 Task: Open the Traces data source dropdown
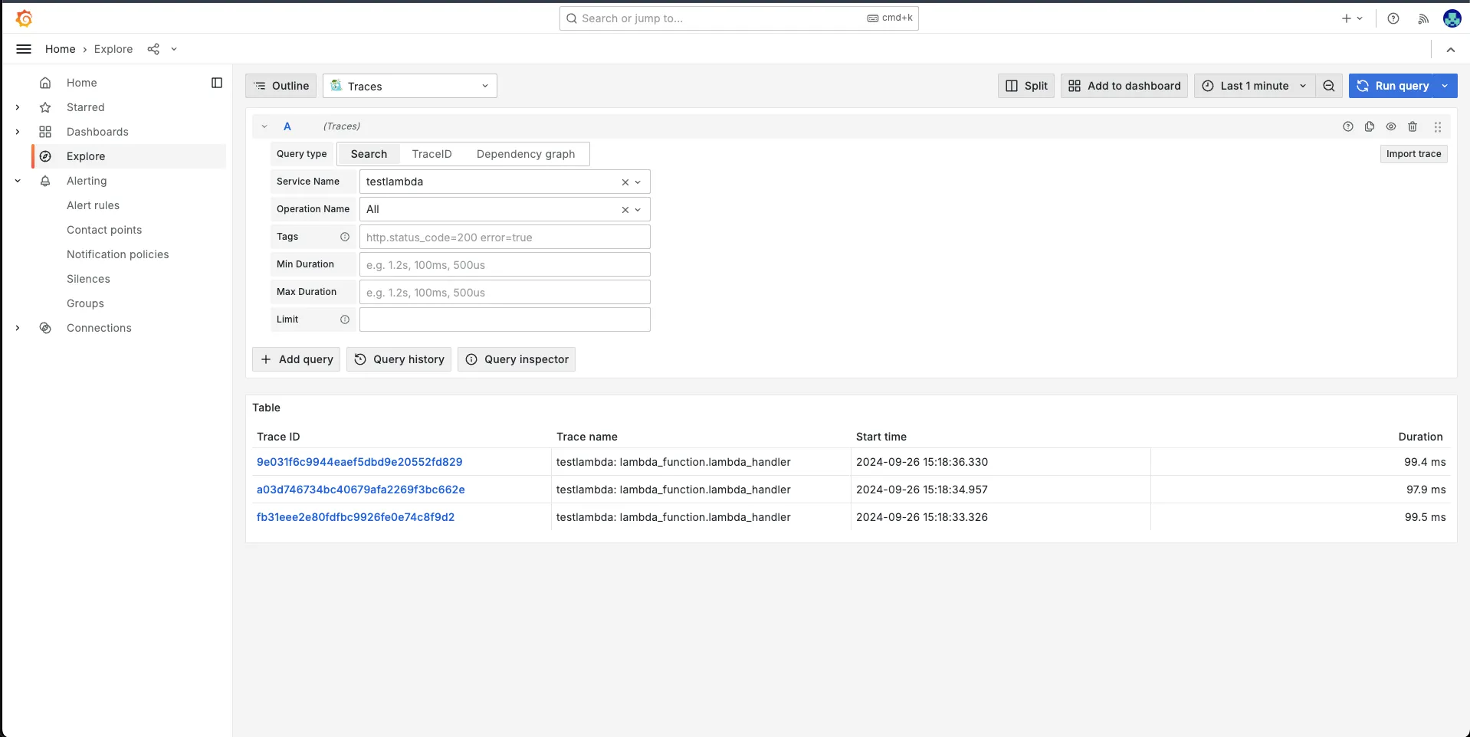410,86
